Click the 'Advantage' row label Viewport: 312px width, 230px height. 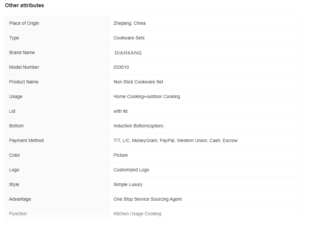(x=20, y=199)
